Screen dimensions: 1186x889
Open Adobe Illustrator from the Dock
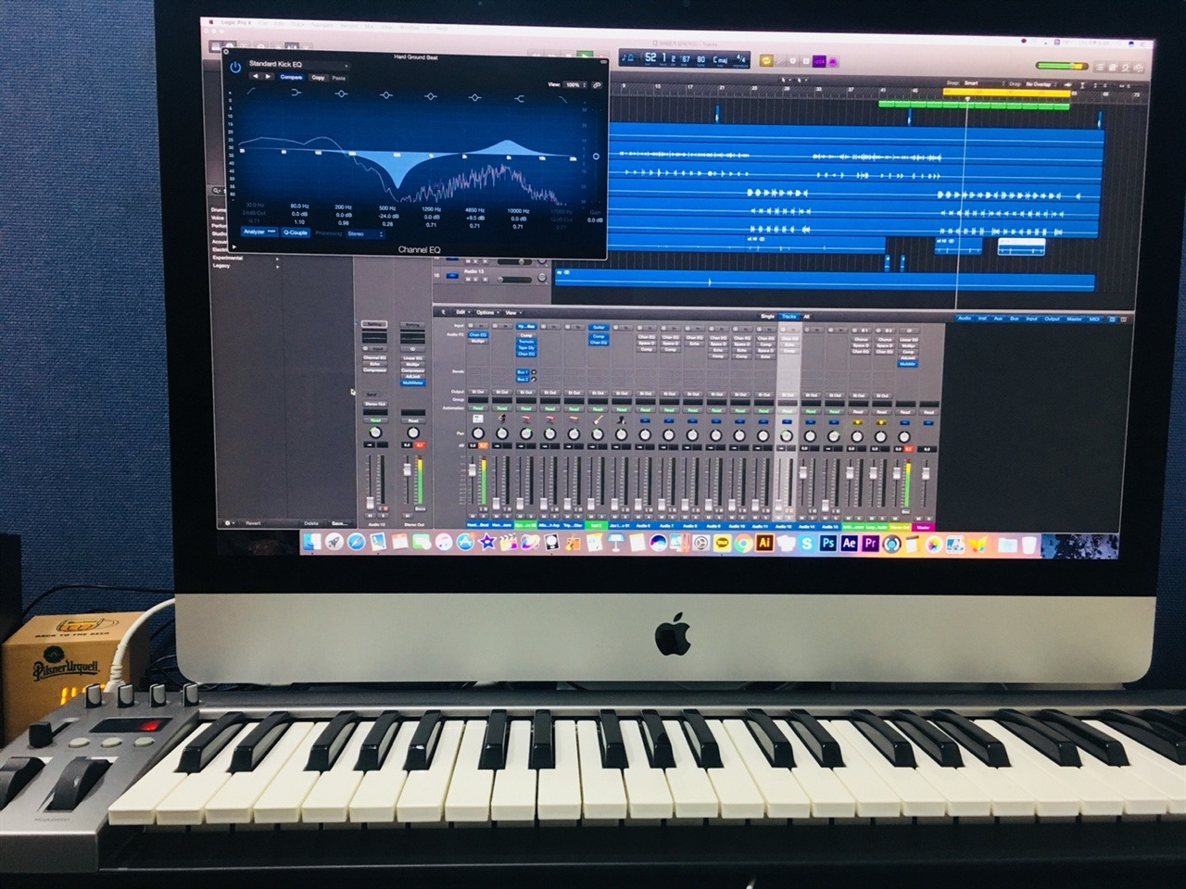pos(763,544)
